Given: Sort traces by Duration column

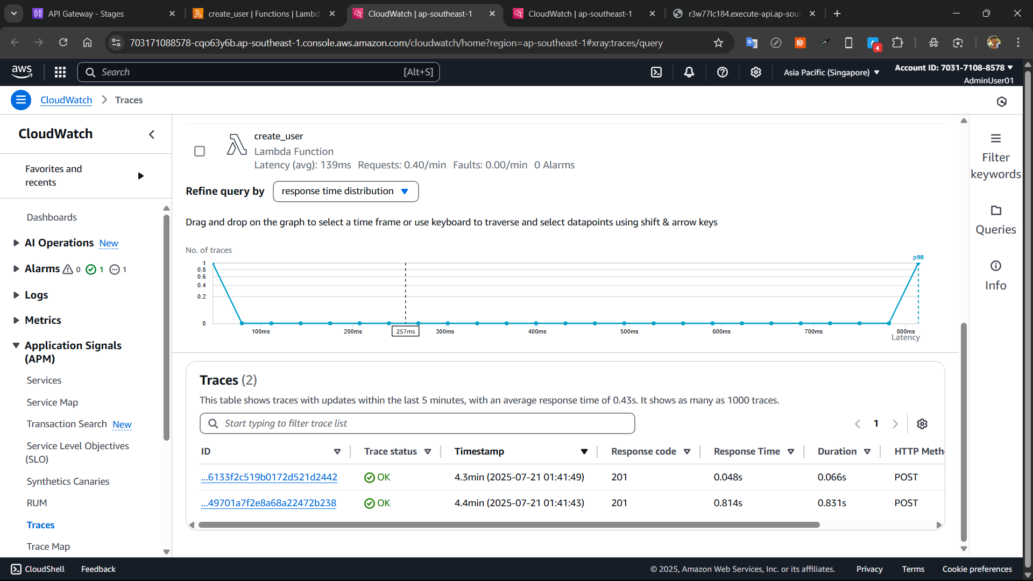Looking at the screenshot, I should [x=867, y=452].
